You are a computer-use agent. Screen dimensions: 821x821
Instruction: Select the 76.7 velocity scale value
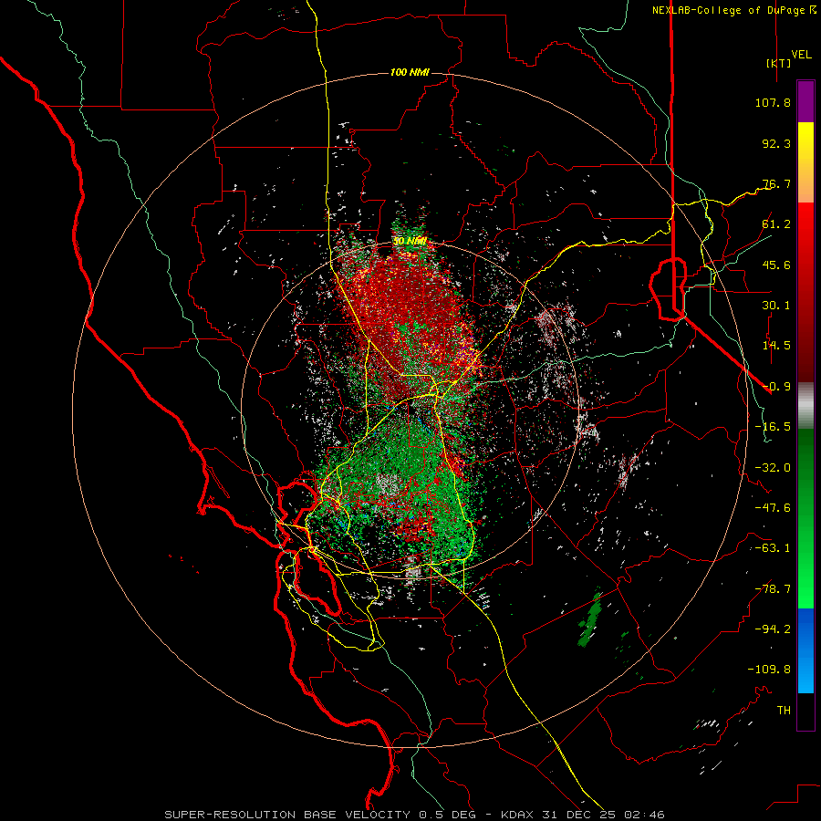click(776, 183)
